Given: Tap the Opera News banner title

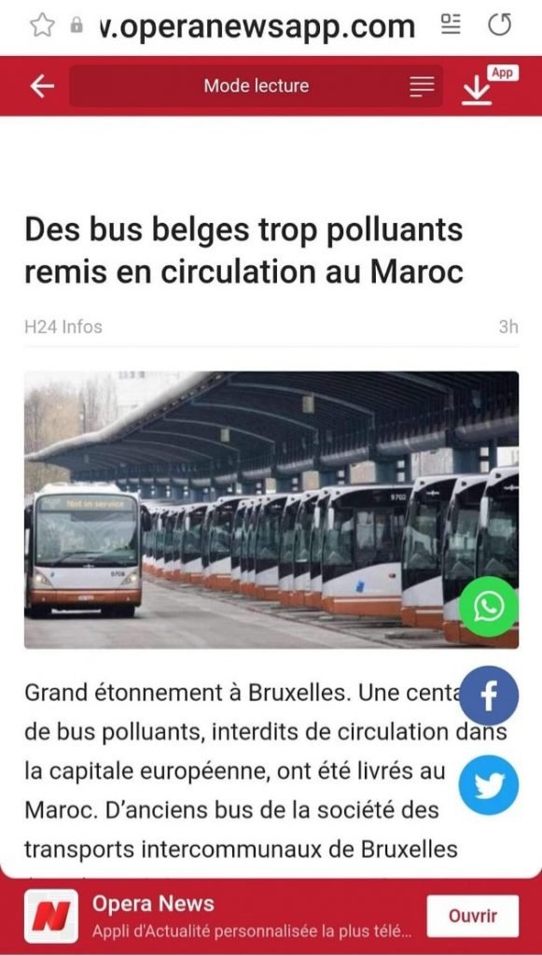Looking at the screenshot, I should pyautogui.click(x=154, y=904).
